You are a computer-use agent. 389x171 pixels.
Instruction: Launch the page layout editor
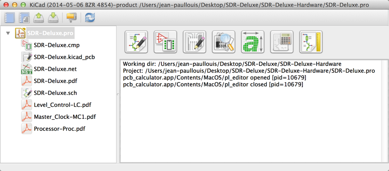pos(311,42)
